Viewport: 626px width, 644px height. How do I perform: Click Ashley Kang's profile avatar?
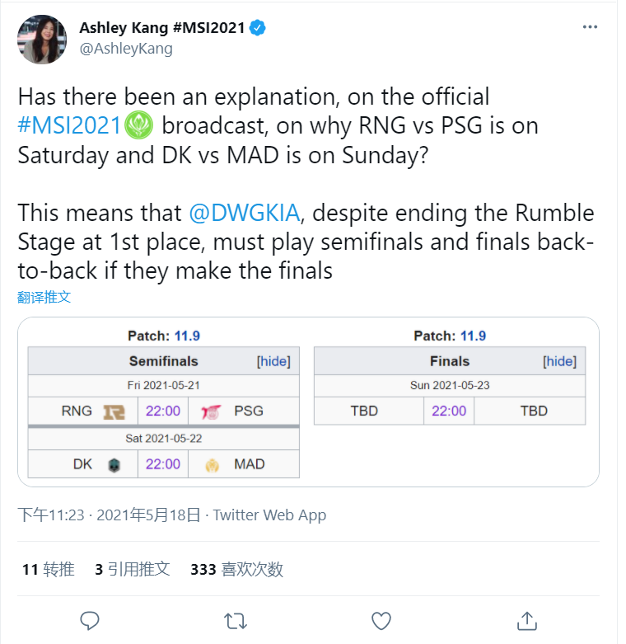[x=42, y=40]
